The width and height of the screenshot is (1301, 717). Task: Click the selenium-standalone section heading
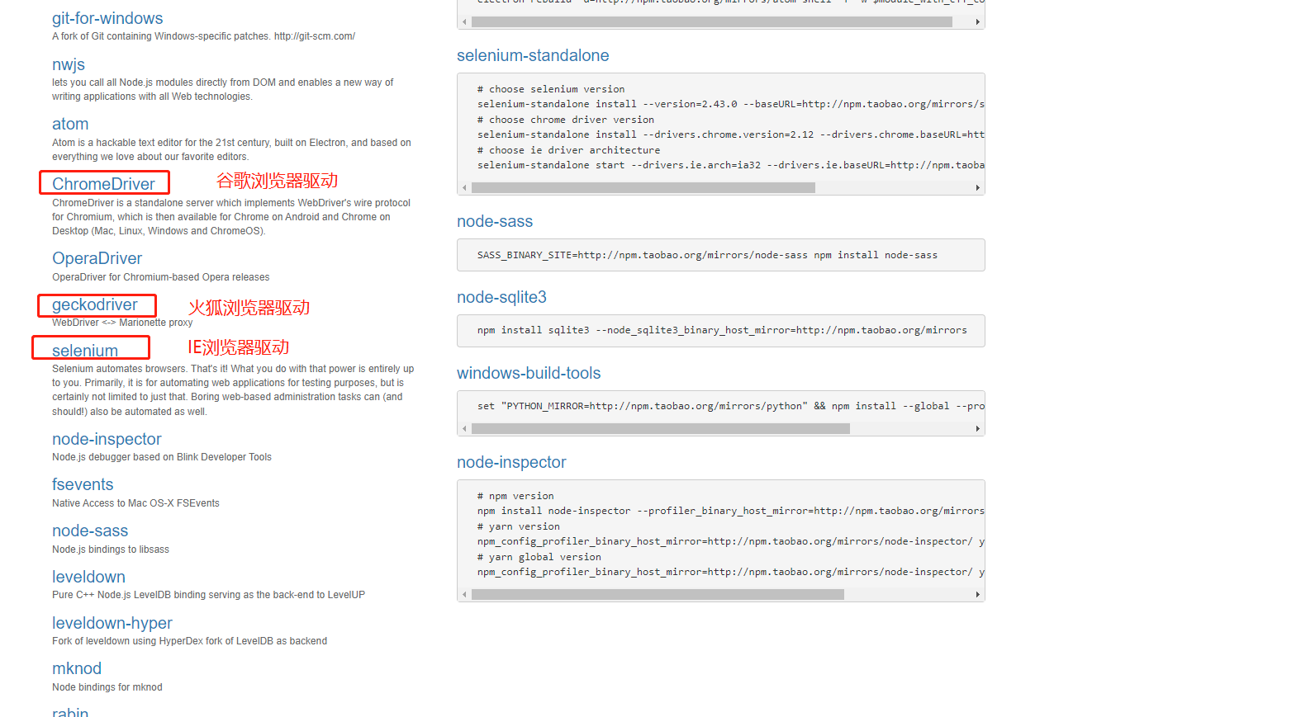tap(533, 55)
